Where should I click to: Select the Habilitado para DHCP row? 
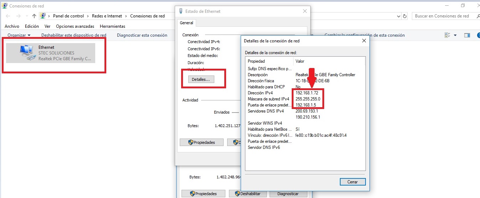point(305,87)
